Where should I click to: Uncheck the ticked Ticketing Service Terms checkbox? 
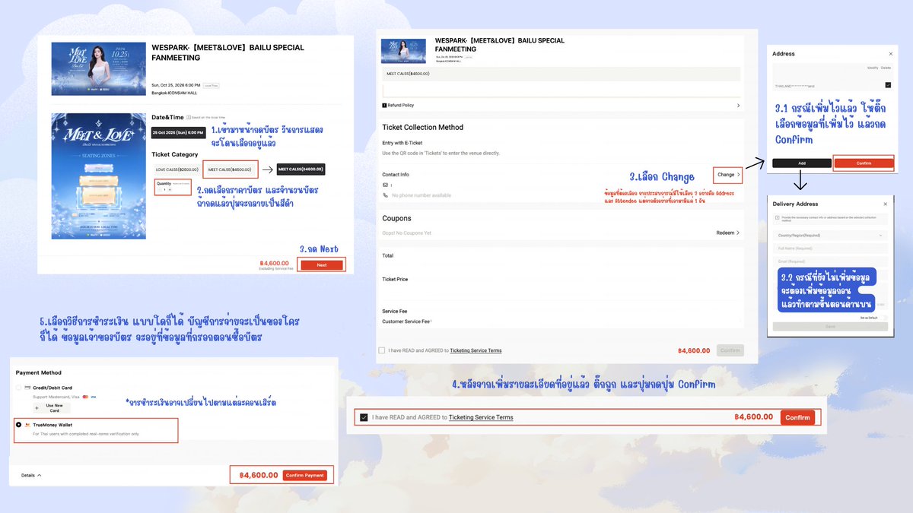tap(364, 417)
